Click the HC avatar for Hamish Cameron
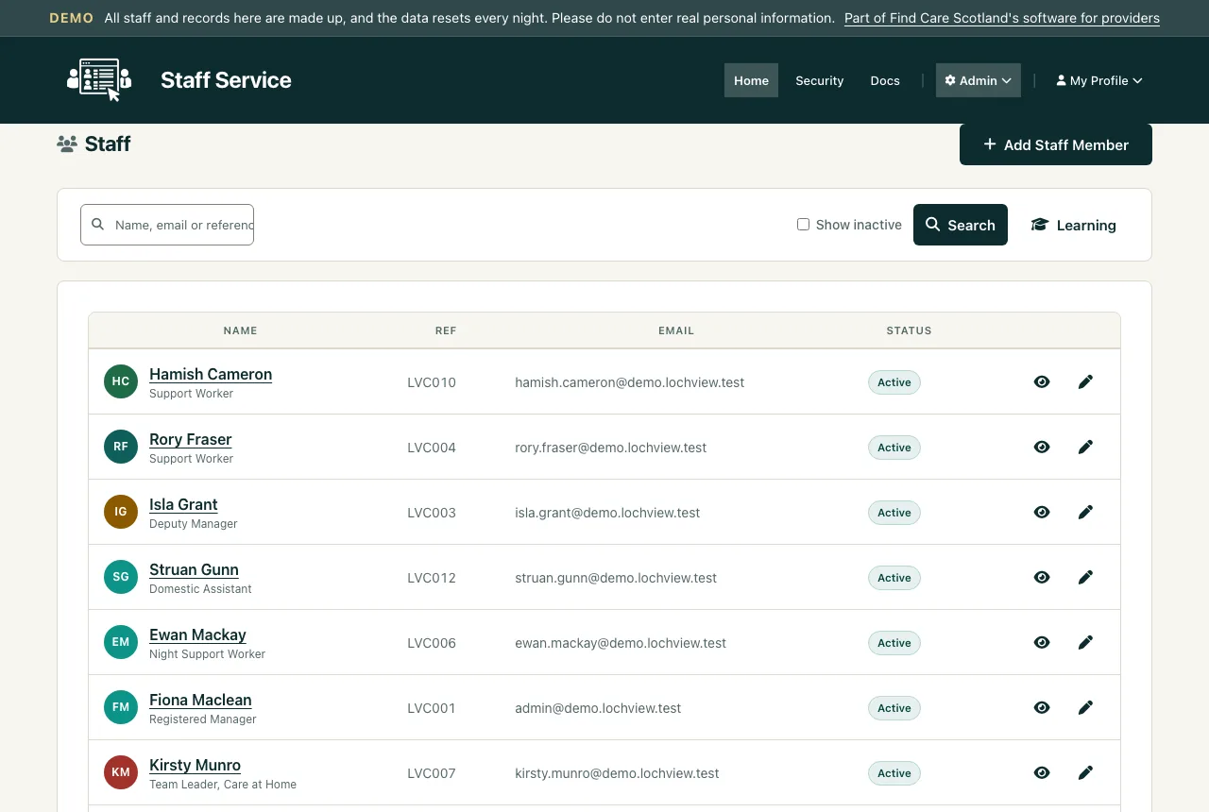 (x=121, y=381)
